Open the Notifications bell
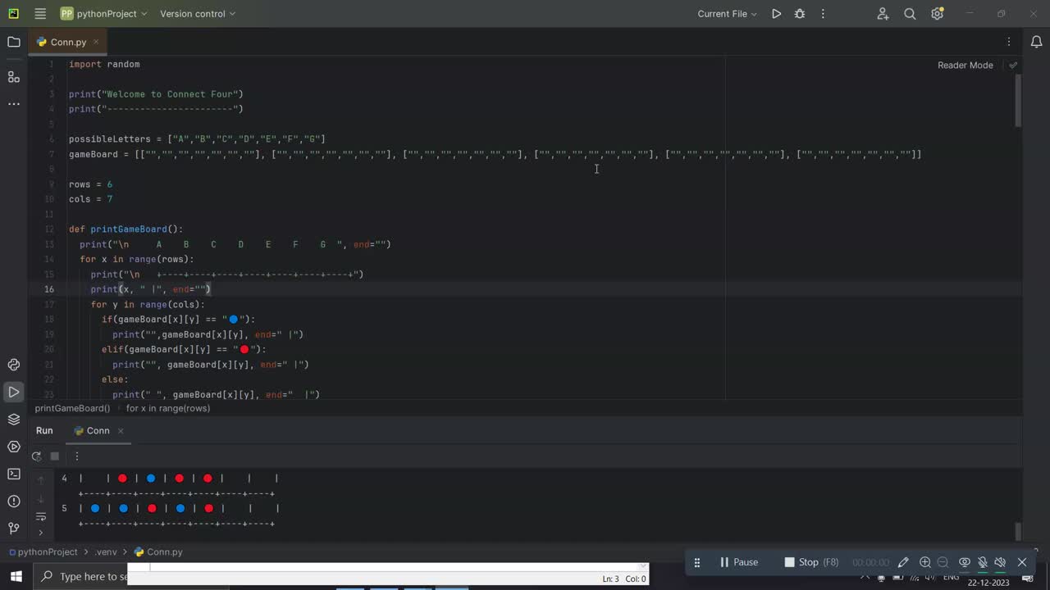1050x590 pixels. tap(1036, 42)
